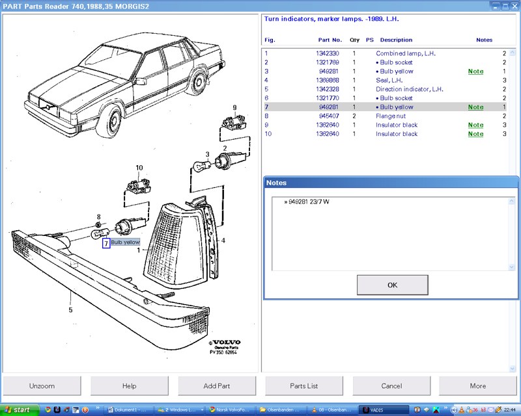The height and width of the screenshot is (416, 521).
Task: Select the Flange nut parts row
Action: click(392, 116)
